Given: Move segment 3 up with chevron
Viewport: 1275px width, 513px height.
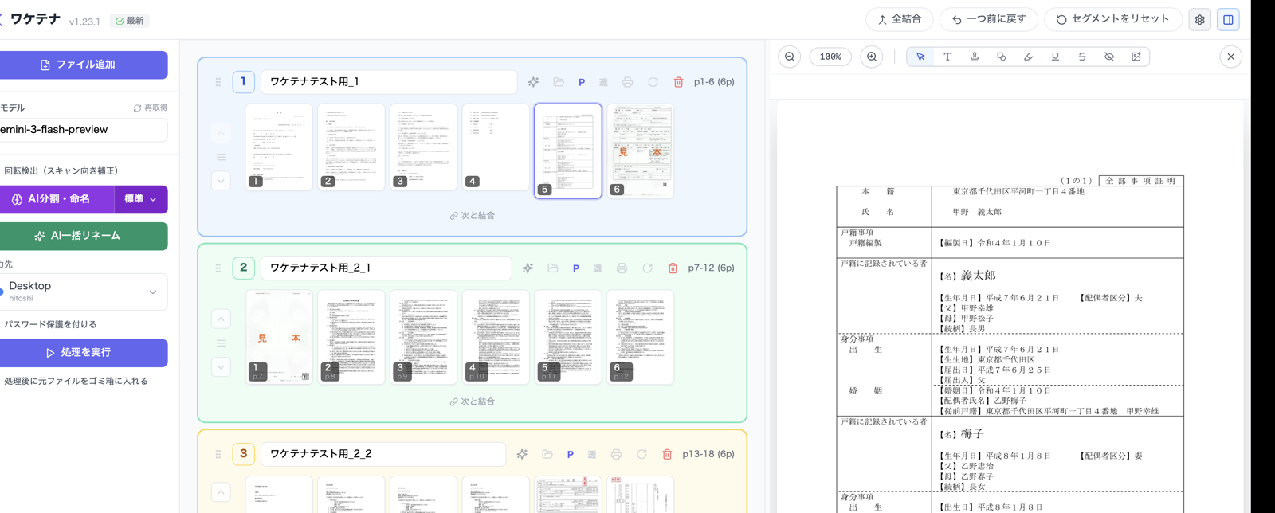Looking at the screenshot, I should [x=222, y=492].
